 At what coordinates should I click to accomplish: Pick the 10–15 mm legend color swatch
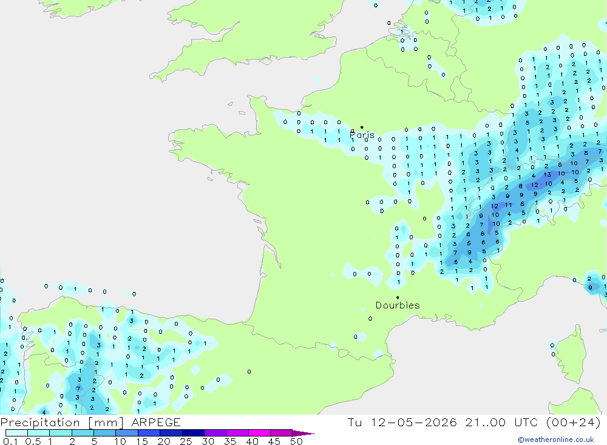[x=127, y=433]
